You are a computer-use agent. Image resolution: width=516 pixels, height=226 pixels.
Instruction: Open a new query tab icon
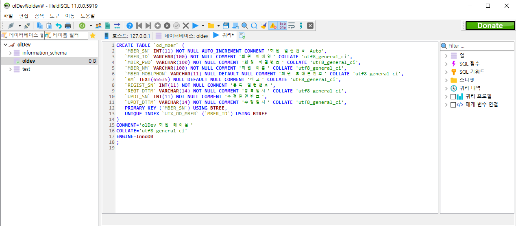pos(242,36)
